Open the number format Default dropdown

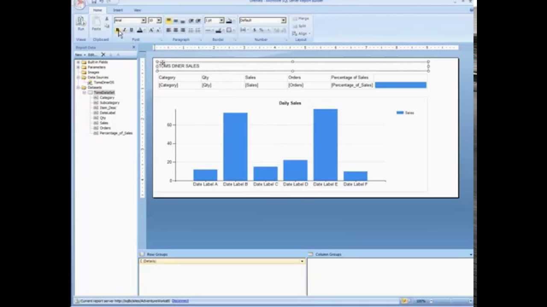click(x=283, y=20)
